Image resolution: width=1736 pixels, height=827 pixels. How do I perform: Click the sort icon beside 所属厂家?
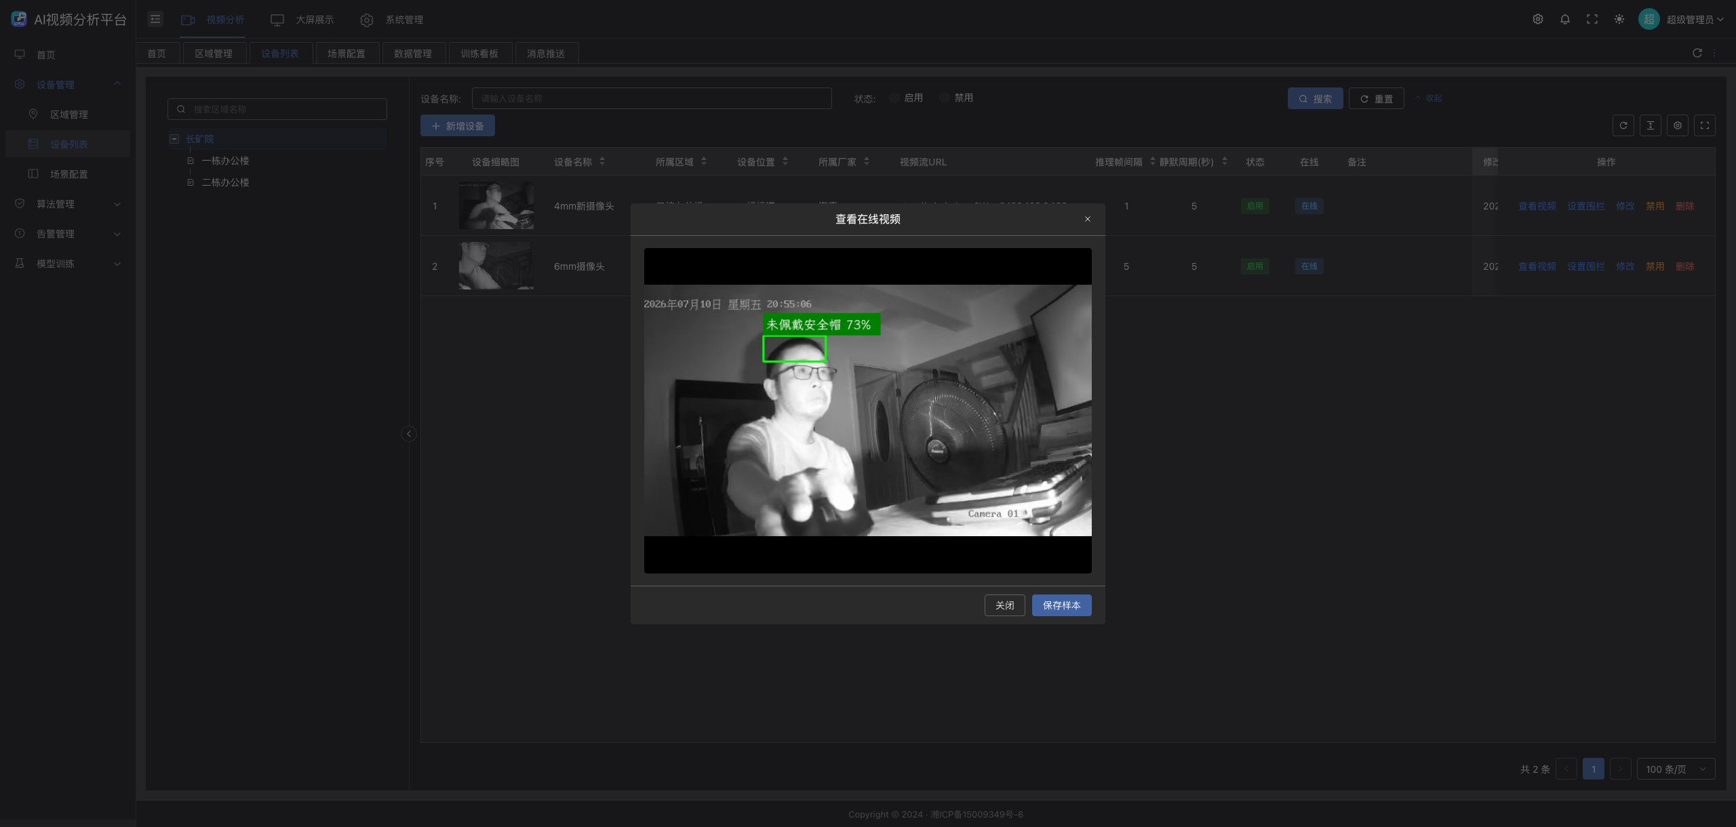pyautogui.click(x=867, y=161)
